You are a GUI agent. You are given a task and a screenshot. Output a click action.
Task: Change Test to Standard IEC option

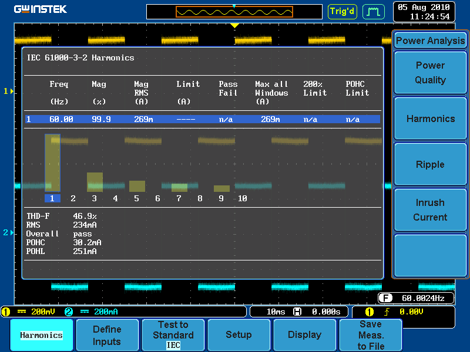(173, 335)
